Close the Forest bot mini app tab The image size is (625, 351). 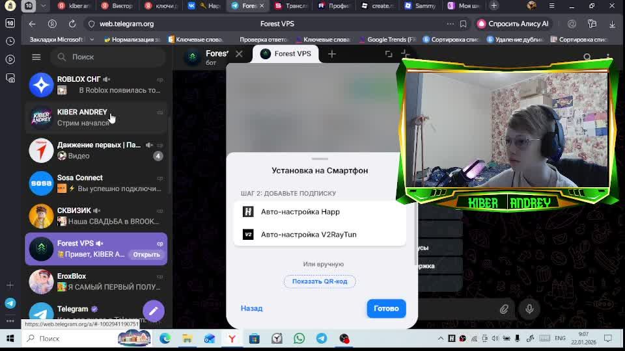click(239, 54)
